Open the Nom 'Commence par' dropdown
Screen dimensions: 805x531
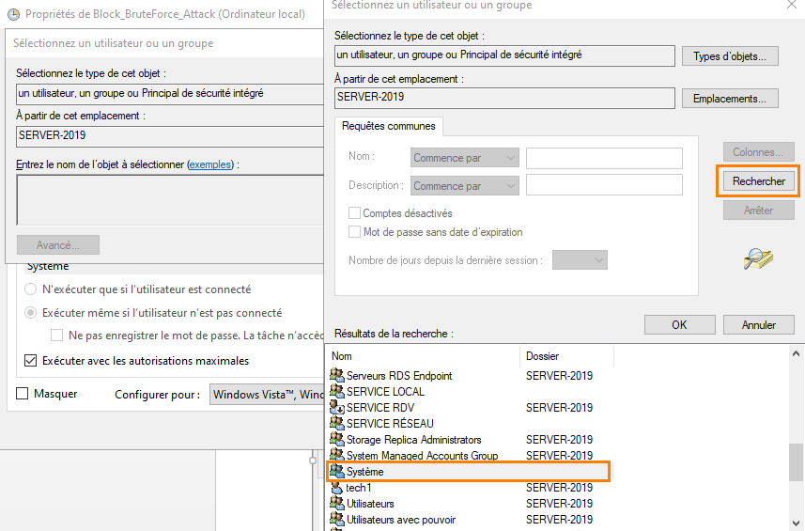[465, 158]
